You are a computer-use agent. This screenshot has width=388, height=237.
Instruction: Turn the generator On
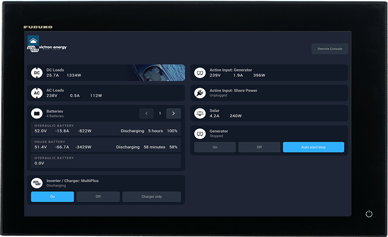coord(215,147)
